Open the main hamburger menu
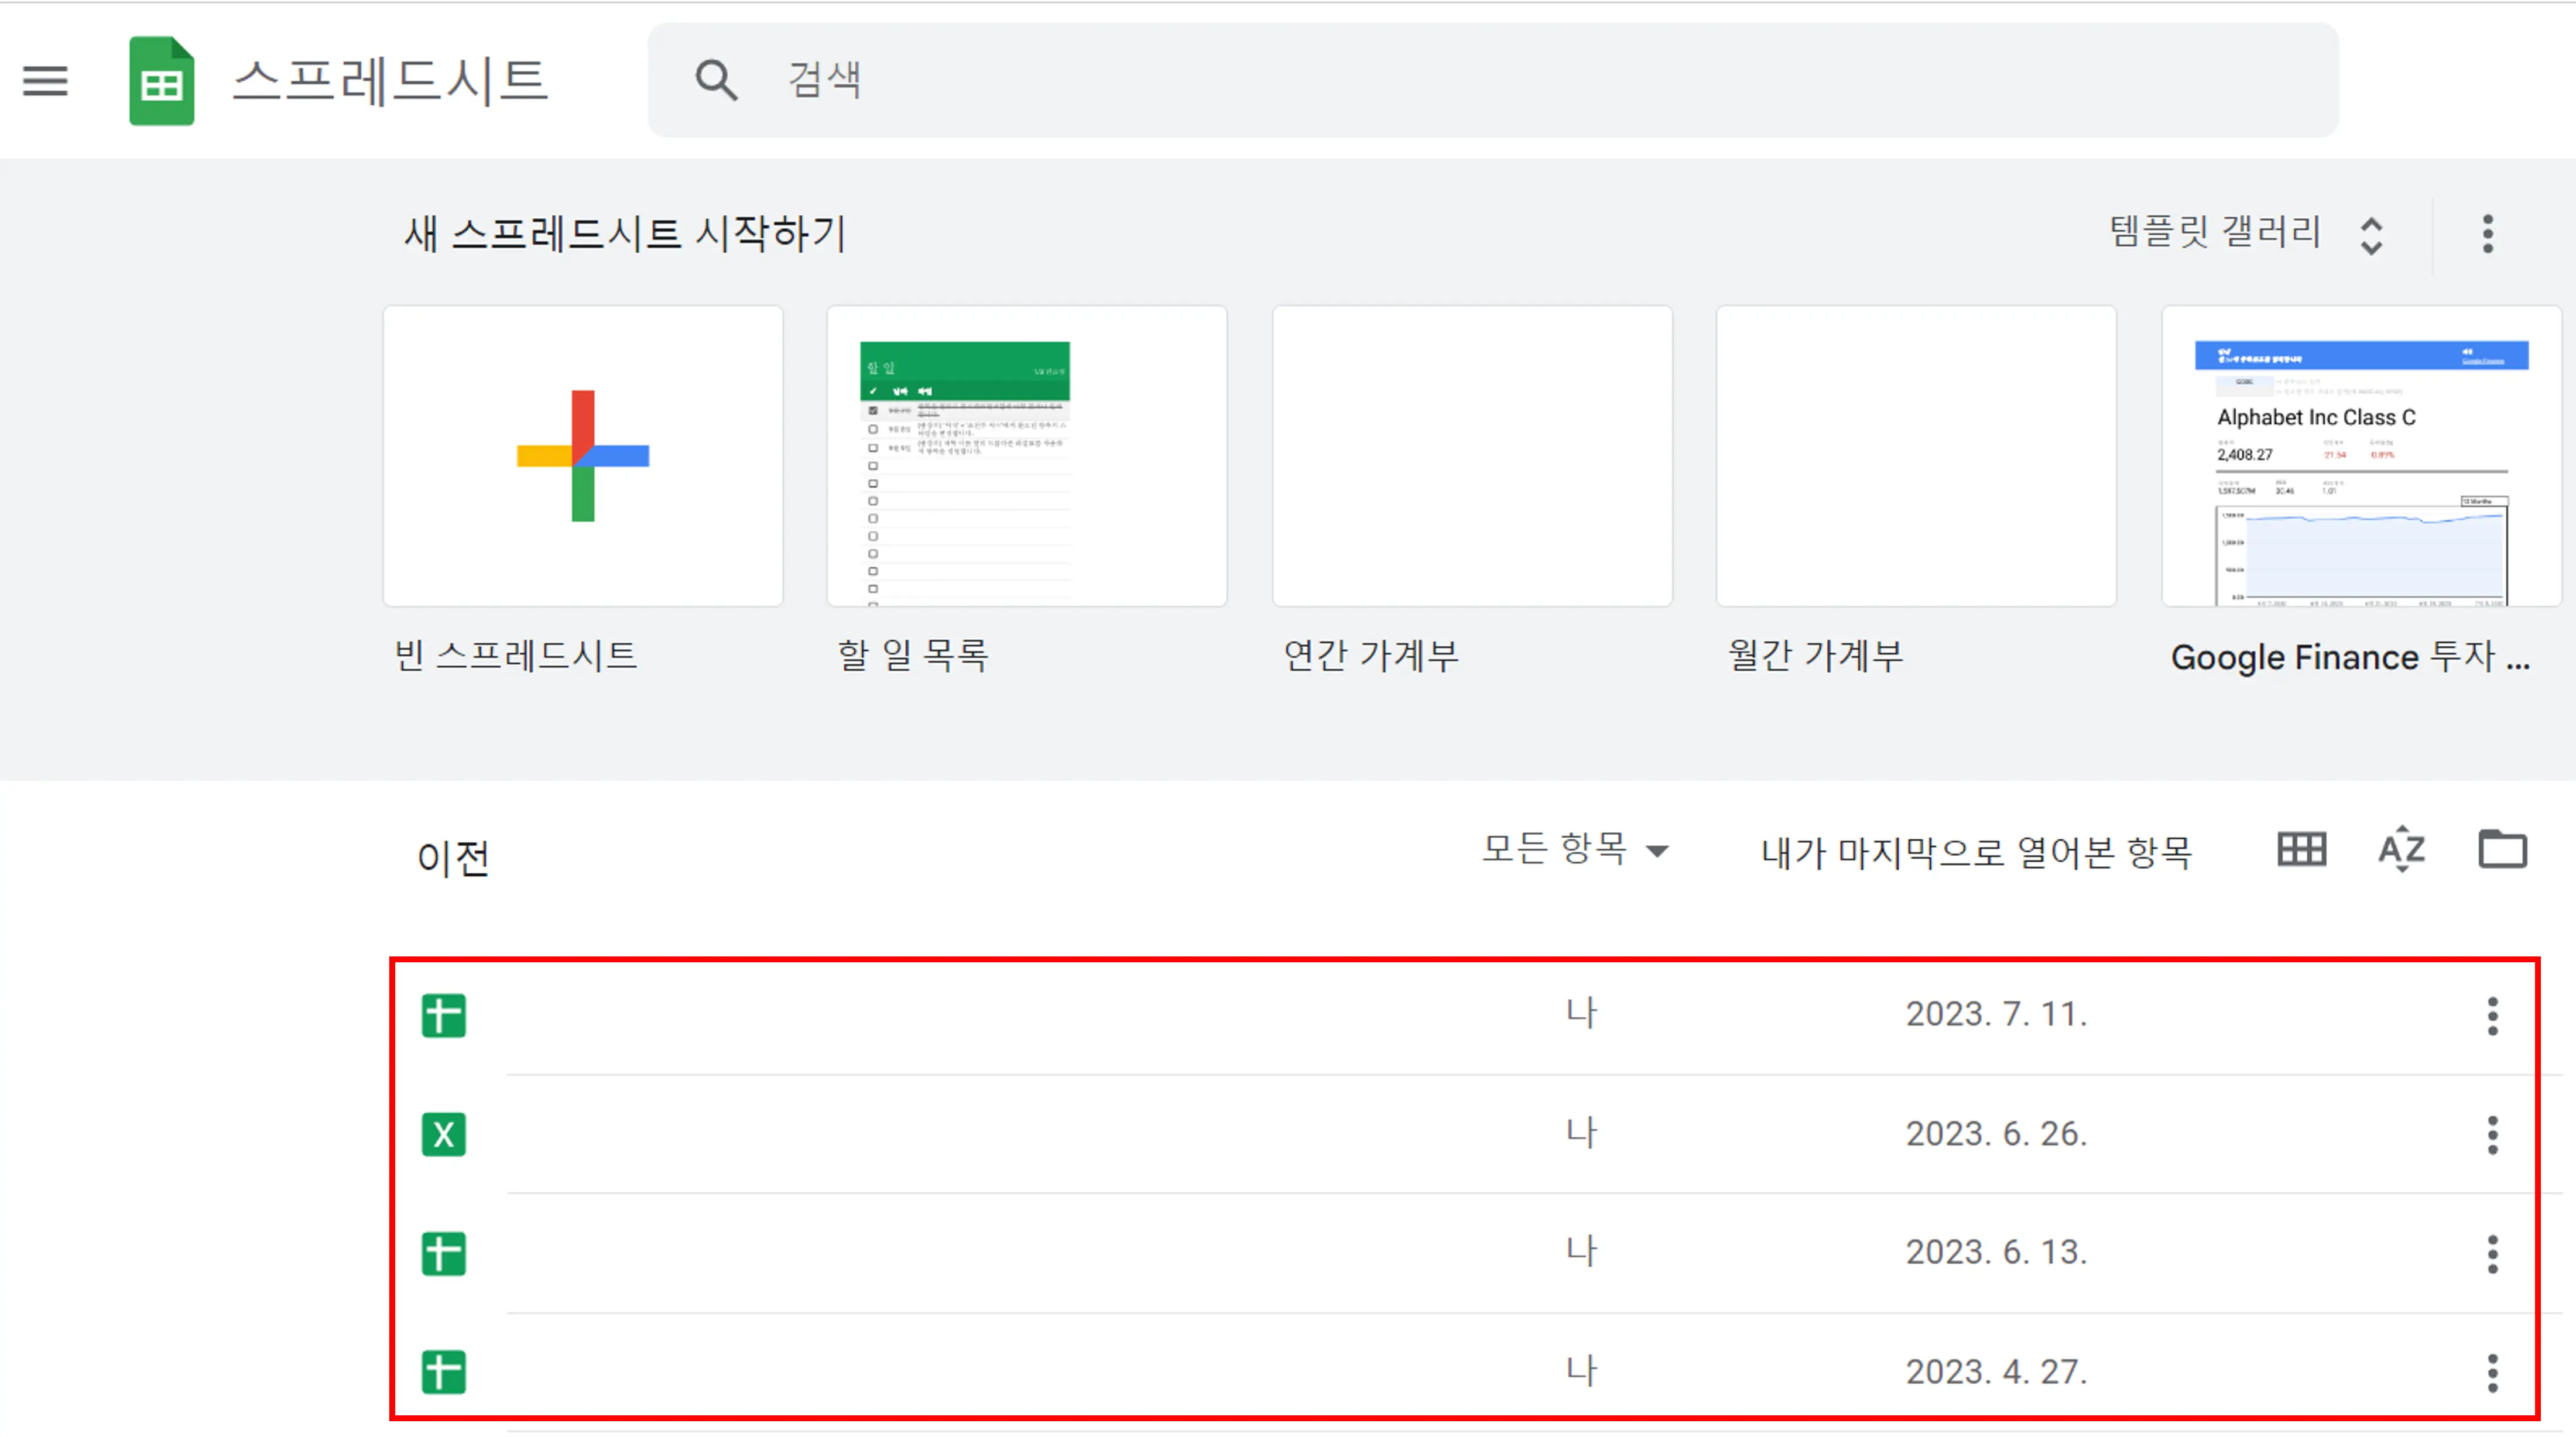This screenshot has width=2576, height=1437. click(46, 80)
